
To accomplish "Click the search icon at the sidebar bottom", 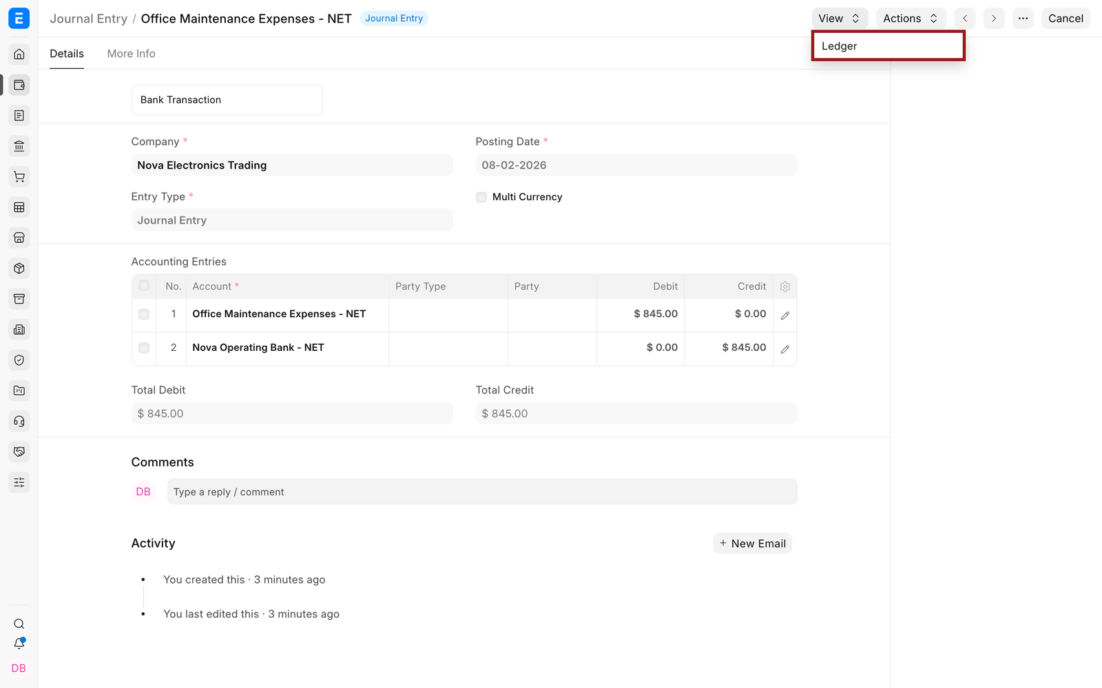I will [19, 624].
